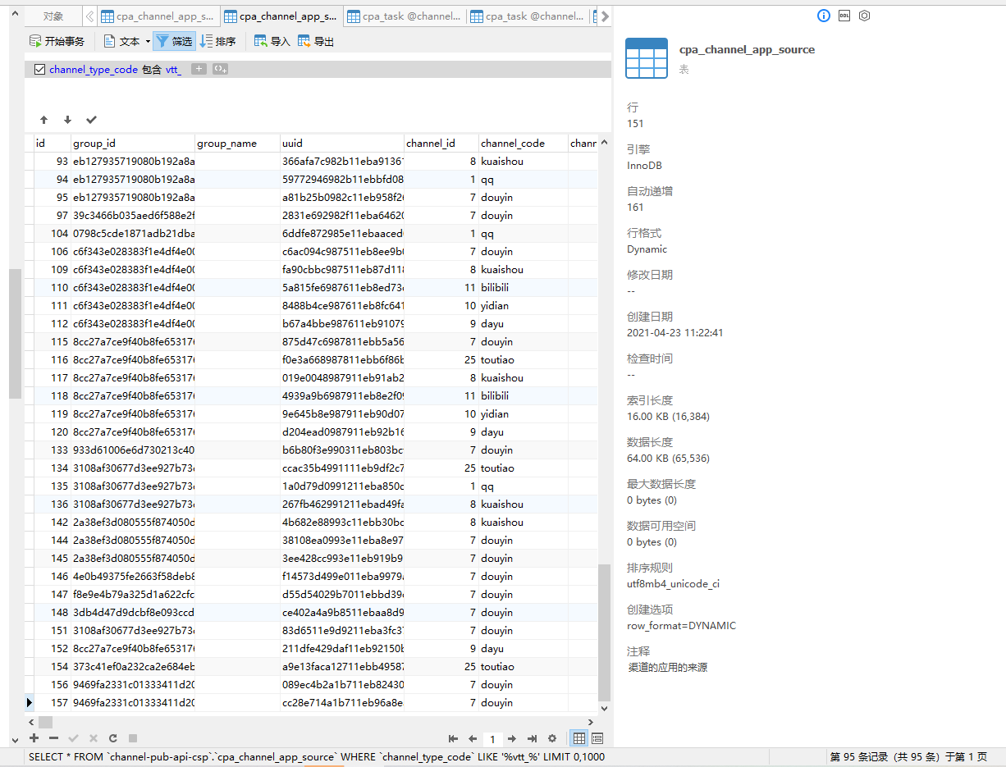Screen dimensions: 1006x767
Task: Apply filter with the checkmark icon
Action: (x=91, y=120)
